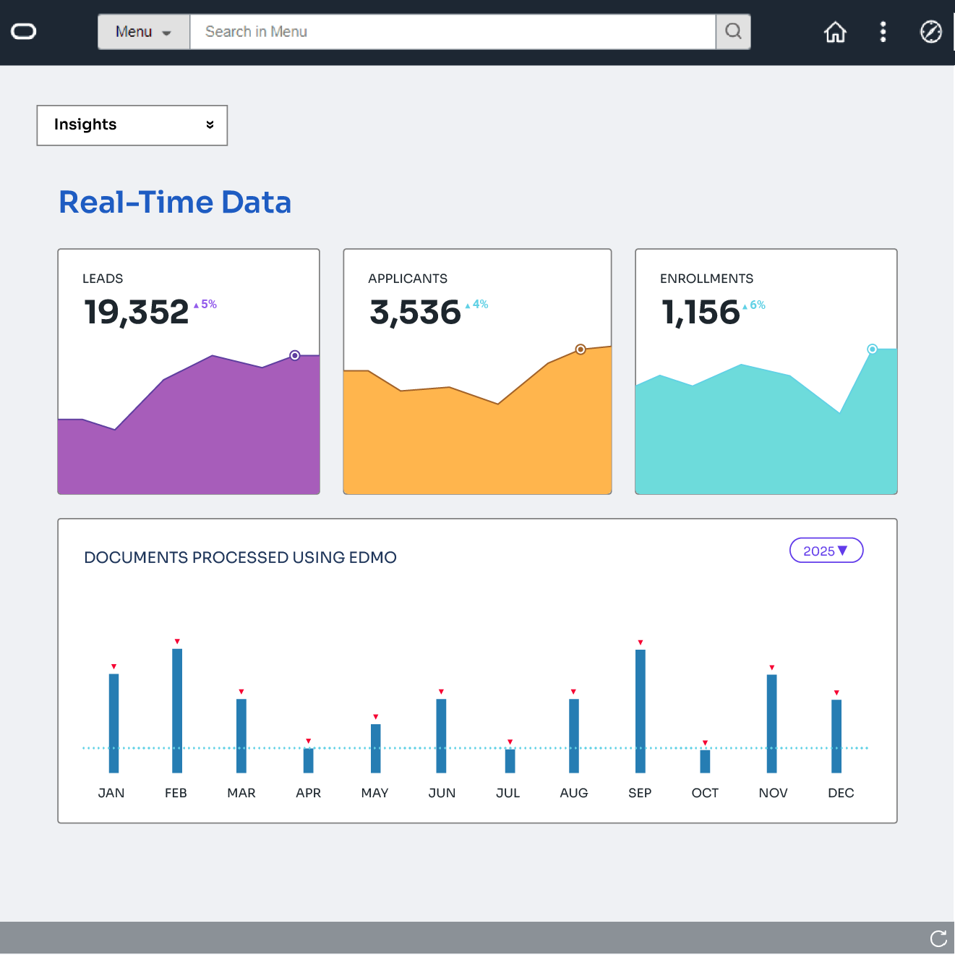Open the Menu dropdown
Image resolution: width=955 pixels, height=955 pixels.
(144, 32)
